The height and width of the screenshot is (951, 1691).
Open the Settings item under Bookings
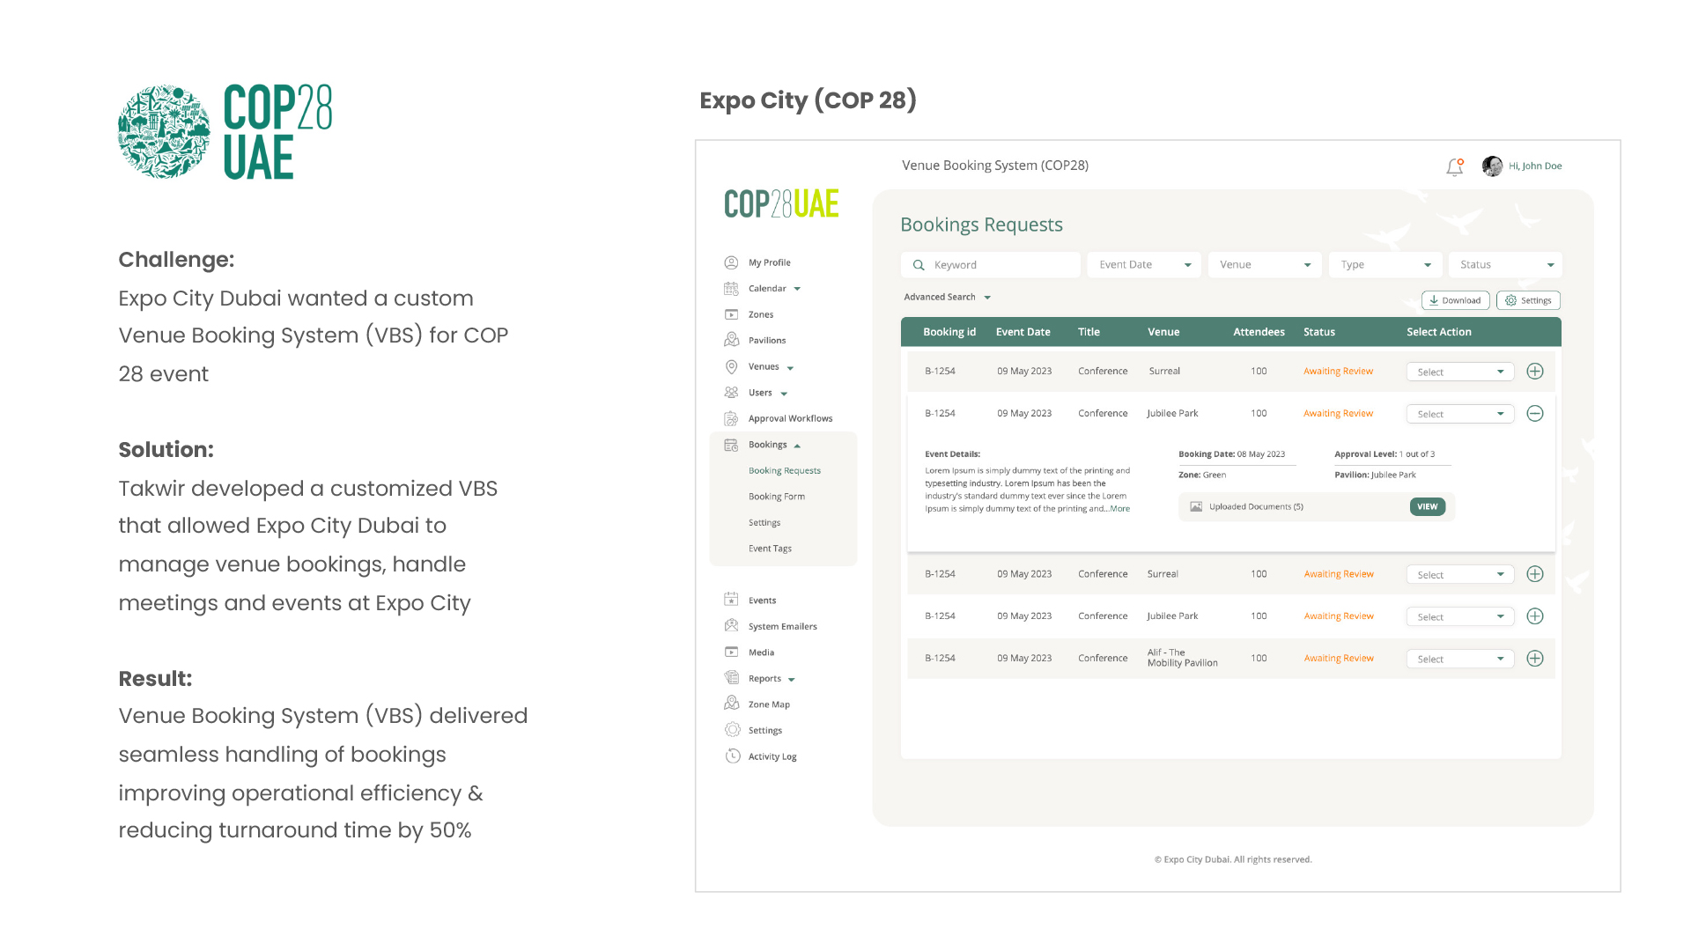[764, 523]
